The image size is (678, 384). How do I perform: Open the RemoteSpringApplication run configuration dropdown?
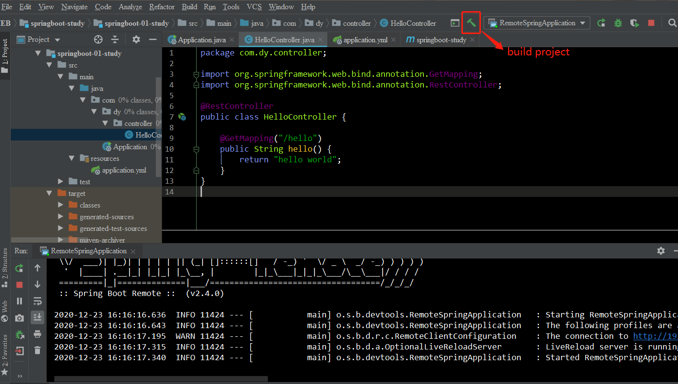pyautogui.click(x=537, y=23)
